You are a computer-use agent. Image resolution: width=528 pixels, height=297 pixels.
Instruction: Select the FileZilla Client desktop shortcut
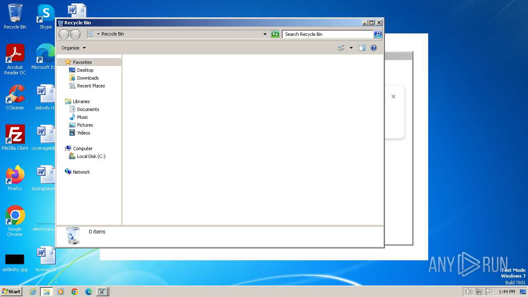pyautogui.click(x=15, y=138)
